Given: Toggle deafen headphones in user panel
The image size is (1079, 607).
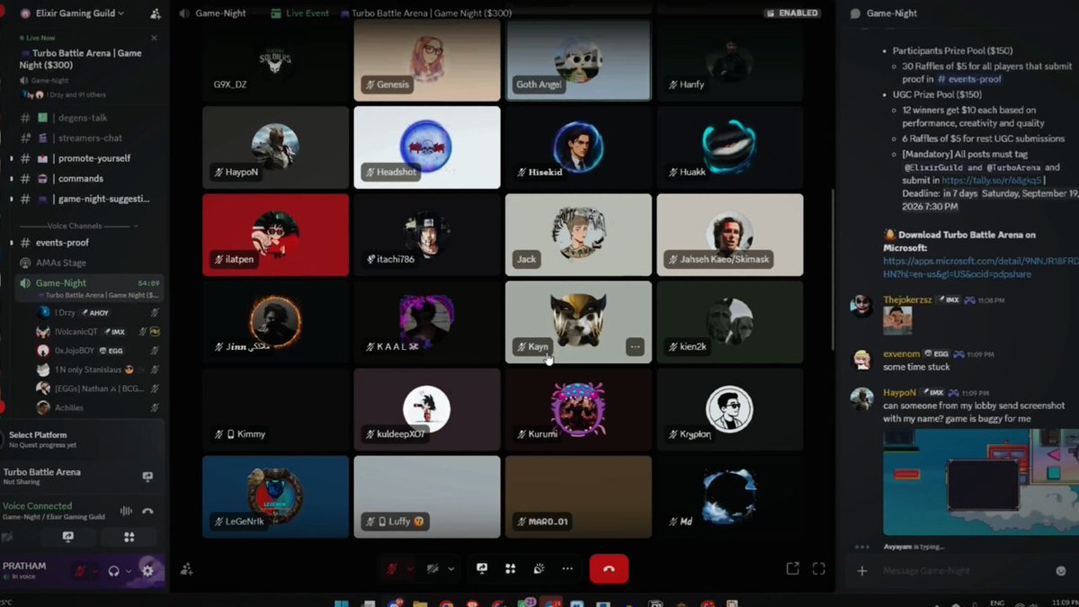Looking at the screenshot, I should [114, 570].
